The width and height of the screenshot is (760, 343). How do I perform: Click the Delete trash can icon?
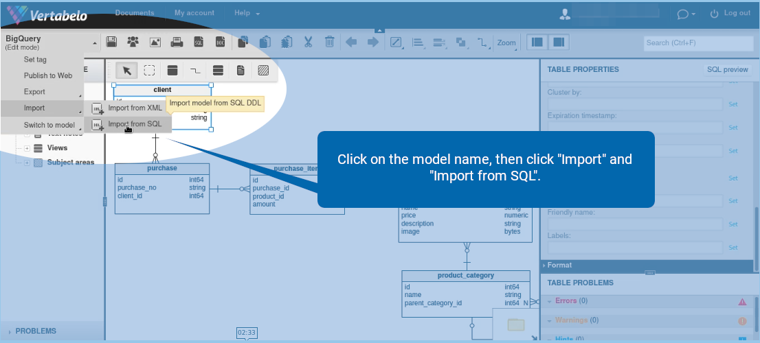point(330,42)
